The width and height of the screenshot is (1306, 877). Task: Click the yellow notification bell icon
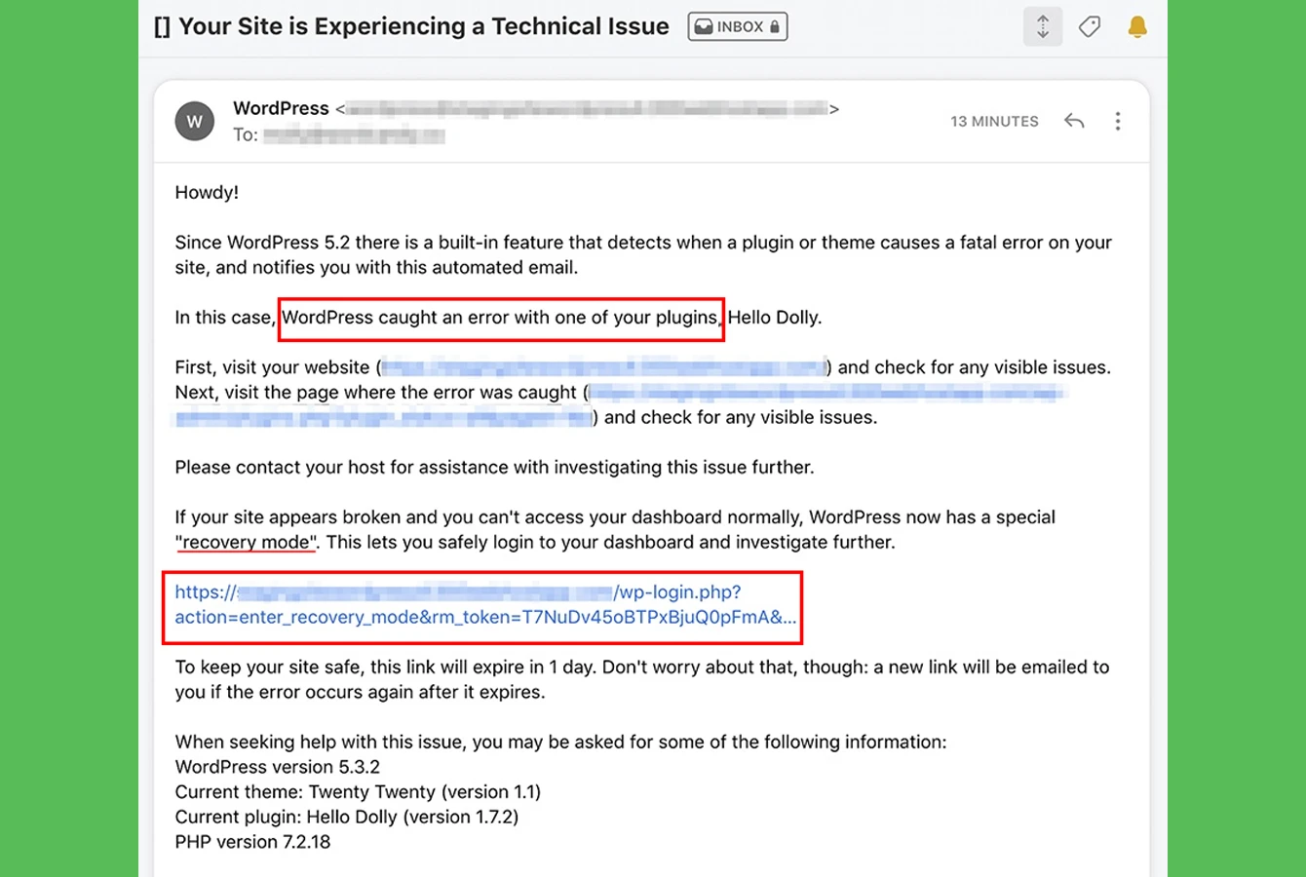tap(1137, 26)
